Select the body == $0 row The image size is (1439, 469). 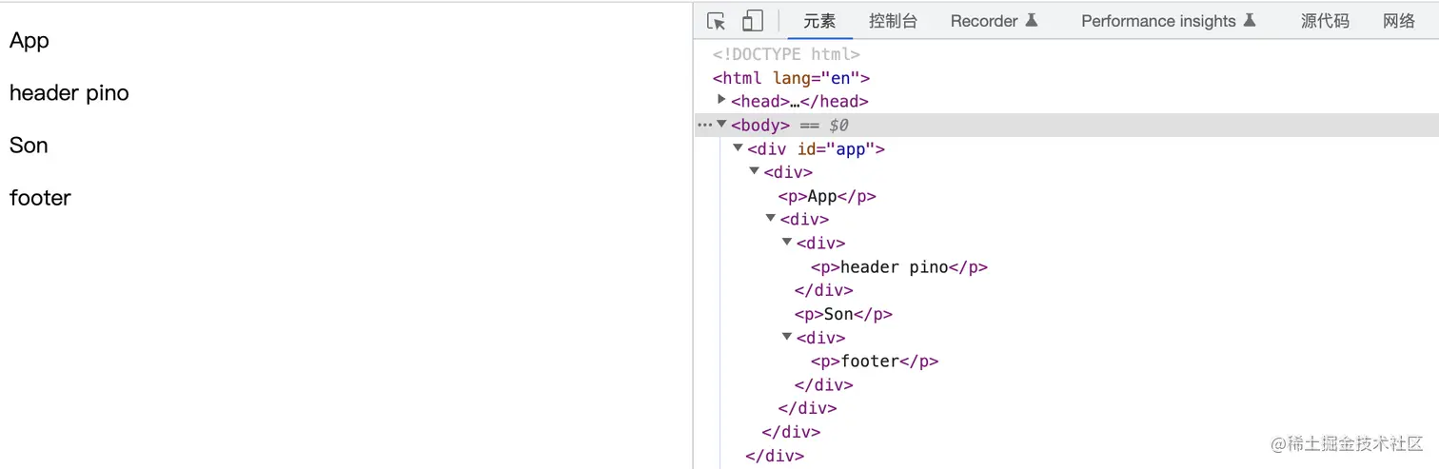(x=1066, y=125)
